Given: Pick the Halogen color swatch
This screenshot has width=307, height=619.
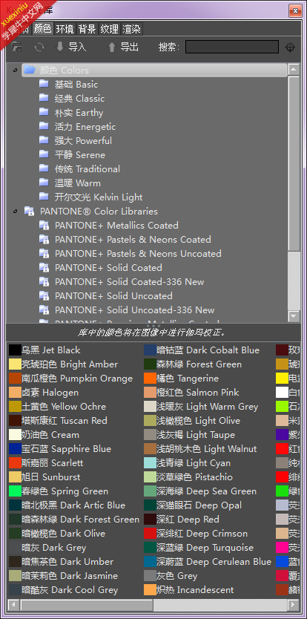Looking at the screenshot, I should point(15,393).
